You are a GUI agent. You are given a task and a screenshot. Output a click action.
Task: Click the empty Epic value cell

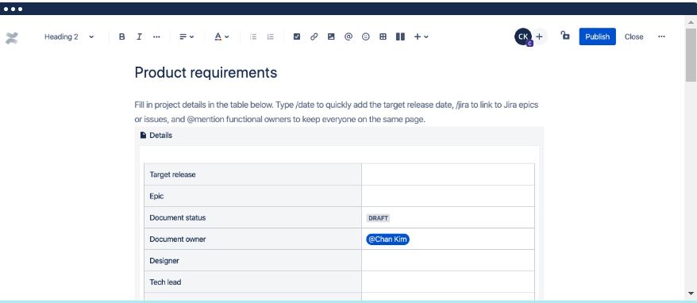(448, 196)
